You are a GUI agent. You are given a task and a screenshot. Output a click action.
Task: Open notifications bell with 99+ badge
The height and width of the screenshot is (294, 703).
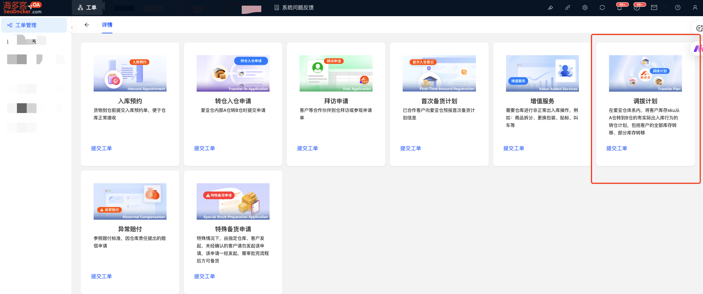click(x=620, y=8)
